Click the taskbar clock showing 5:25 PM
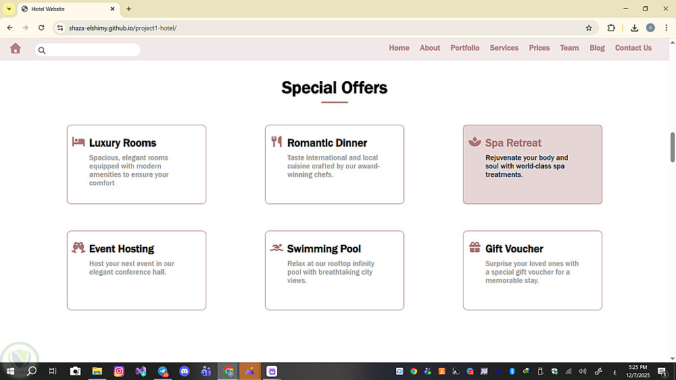Screen dimensions: 676x380 tap(637, 371)
